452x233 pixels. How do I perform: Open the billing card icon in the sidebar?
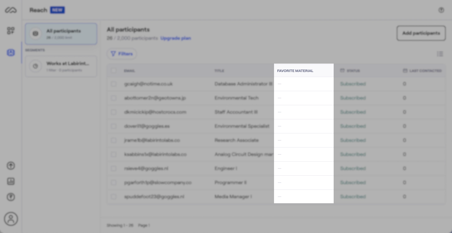pos(11,181)
